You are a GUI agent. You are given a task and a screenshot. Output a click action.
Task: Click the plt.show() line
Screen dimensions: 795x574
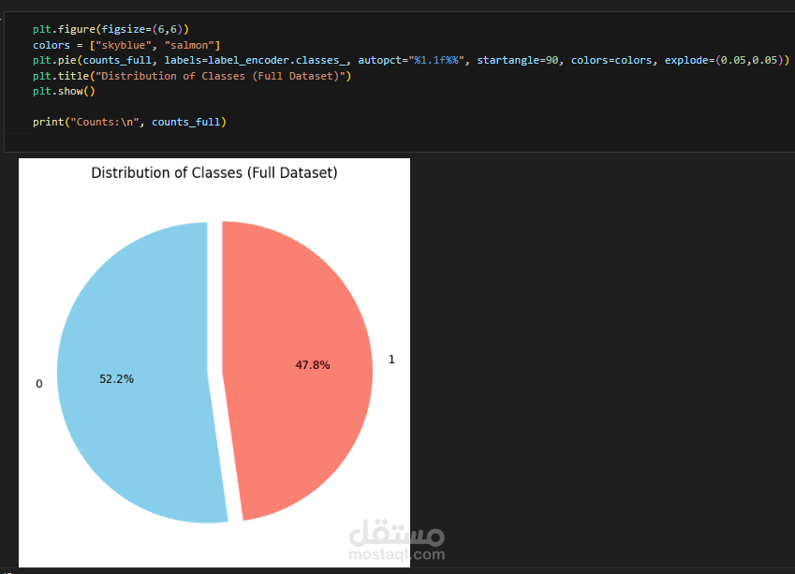(64, 91)
